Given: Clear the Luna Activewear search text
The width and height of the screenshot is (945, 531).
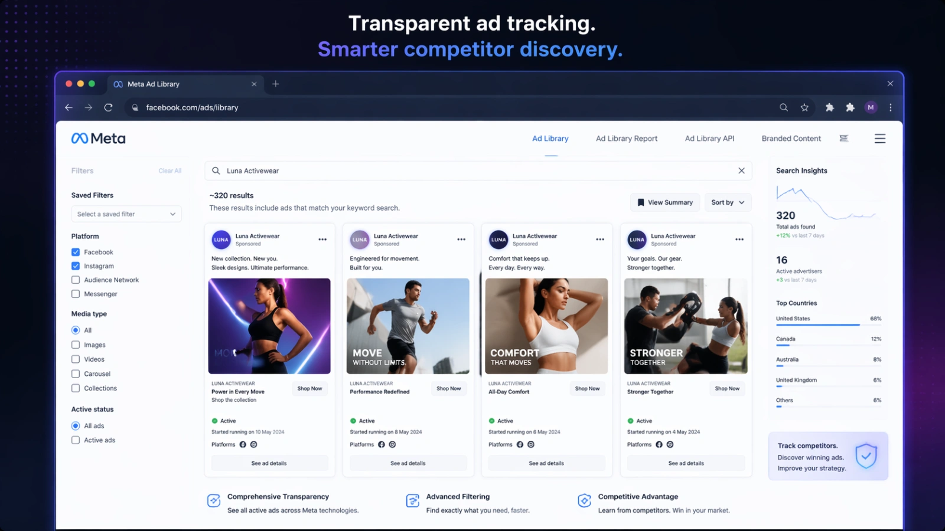Looking at the screenshot, I should (x=741, y=171).
